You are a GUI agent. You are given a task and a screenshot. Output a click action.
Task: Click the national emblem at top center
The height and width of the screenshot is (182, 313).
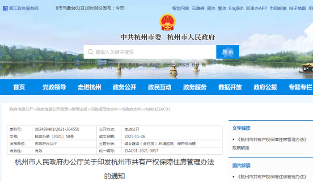[x=168, y=22]
